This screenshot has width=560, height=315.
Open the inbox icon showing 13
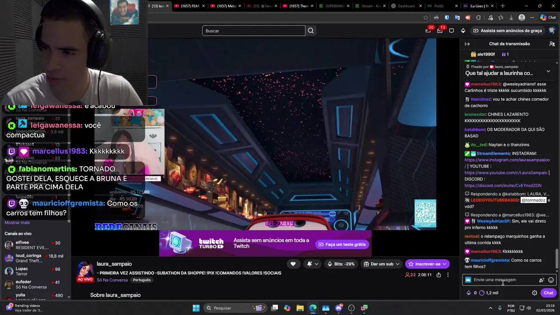[x=440, y=31]
